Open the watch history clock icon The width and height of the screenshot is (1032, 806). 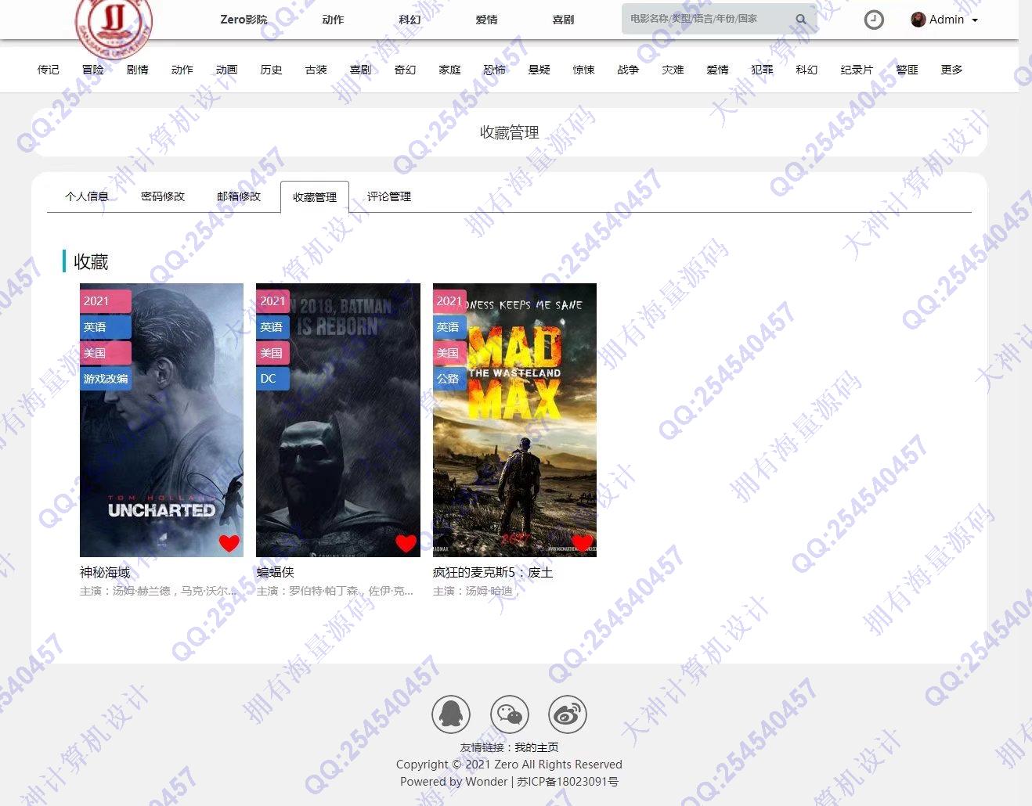pyautogui.click(x=874, y=20)
